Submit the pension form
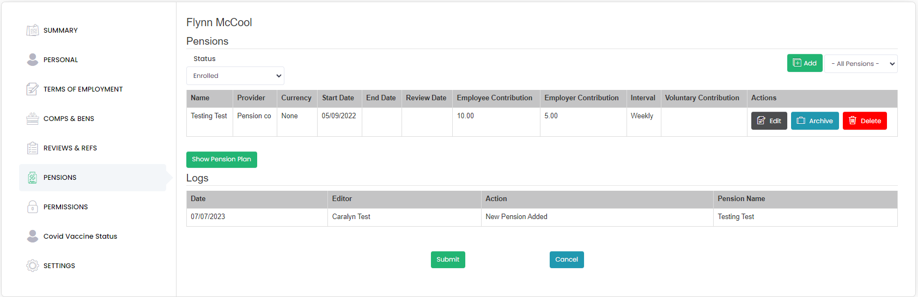This screenshot has height=297, width=918. tap(447, 259)
